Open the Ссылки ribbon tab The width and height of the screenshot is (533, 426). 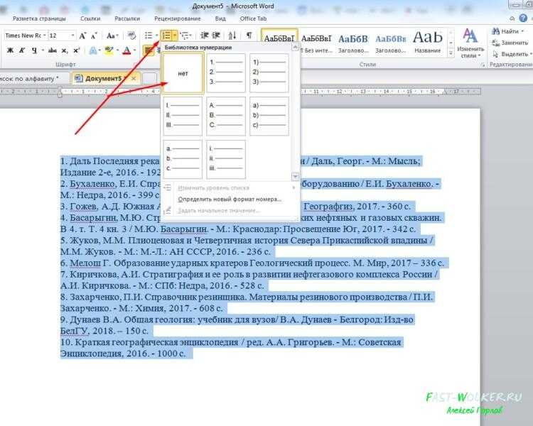click(90, 18)
